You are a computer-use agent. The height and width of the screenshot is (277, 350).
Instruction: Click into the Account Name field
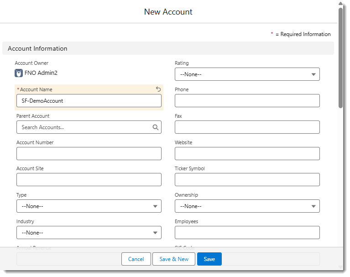click(x=89, y=101)
